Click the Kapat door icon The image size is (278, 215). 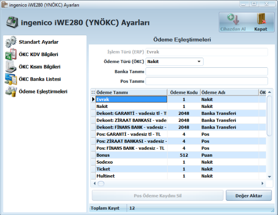(262, 19)
